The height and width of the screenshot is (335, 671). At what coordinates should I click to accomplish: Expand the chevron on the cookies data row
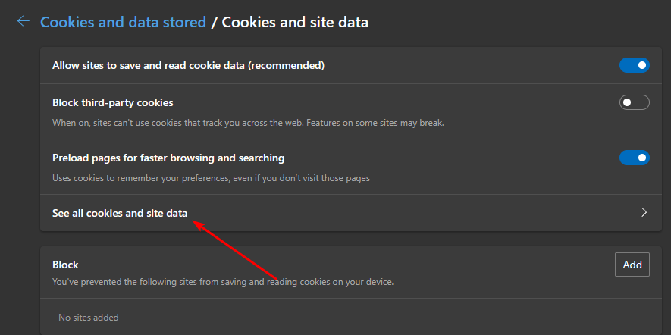tap(644, 213)
